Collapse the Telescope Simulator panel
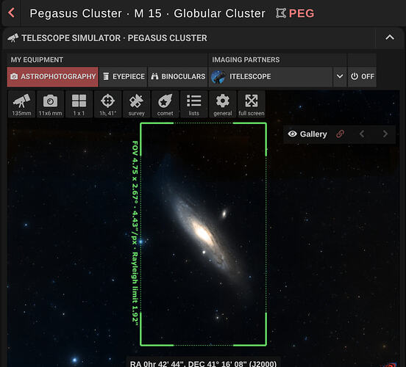Image resolution: width=406 pixels, height=367 pixels. coord(389,37)
